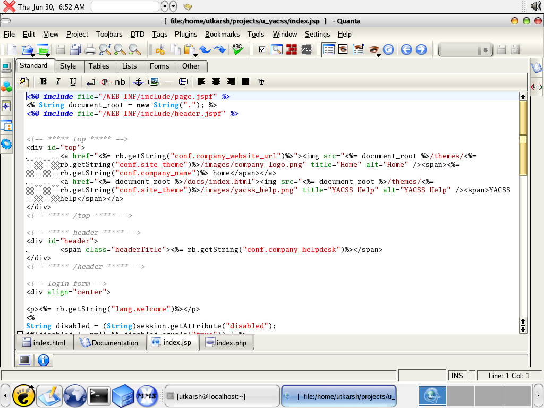Click the scissors Cut icon
This screenshot has height=408, width=544.
coord(160,49)
